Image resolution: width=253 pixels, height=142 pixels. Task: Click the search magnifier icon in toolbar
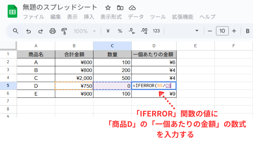pos(15,31)
